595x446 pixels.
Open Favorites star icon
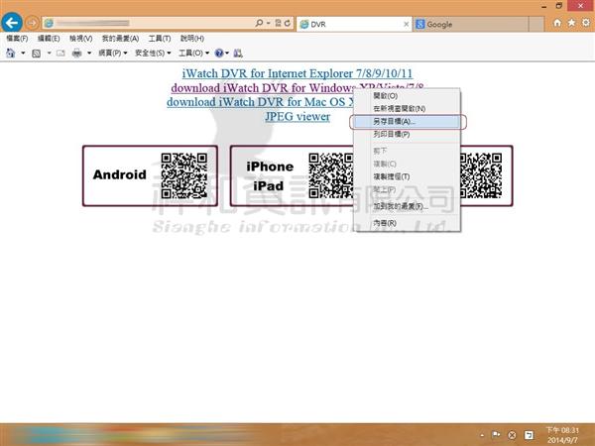[571, 22]
